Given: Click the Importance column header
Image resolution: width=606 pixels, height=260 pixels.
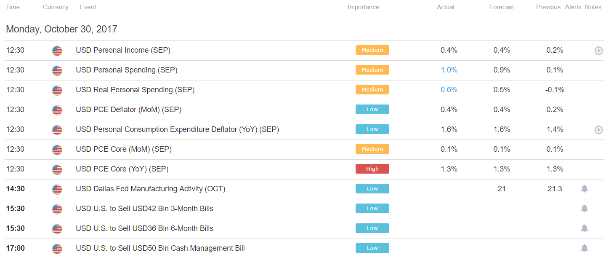Looking at the screenshot, I should tap(363, 7).
